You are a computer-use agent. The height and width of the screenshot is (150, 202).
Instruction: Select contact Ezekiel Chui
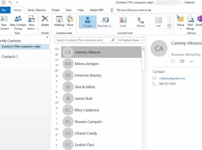(101, 145)
